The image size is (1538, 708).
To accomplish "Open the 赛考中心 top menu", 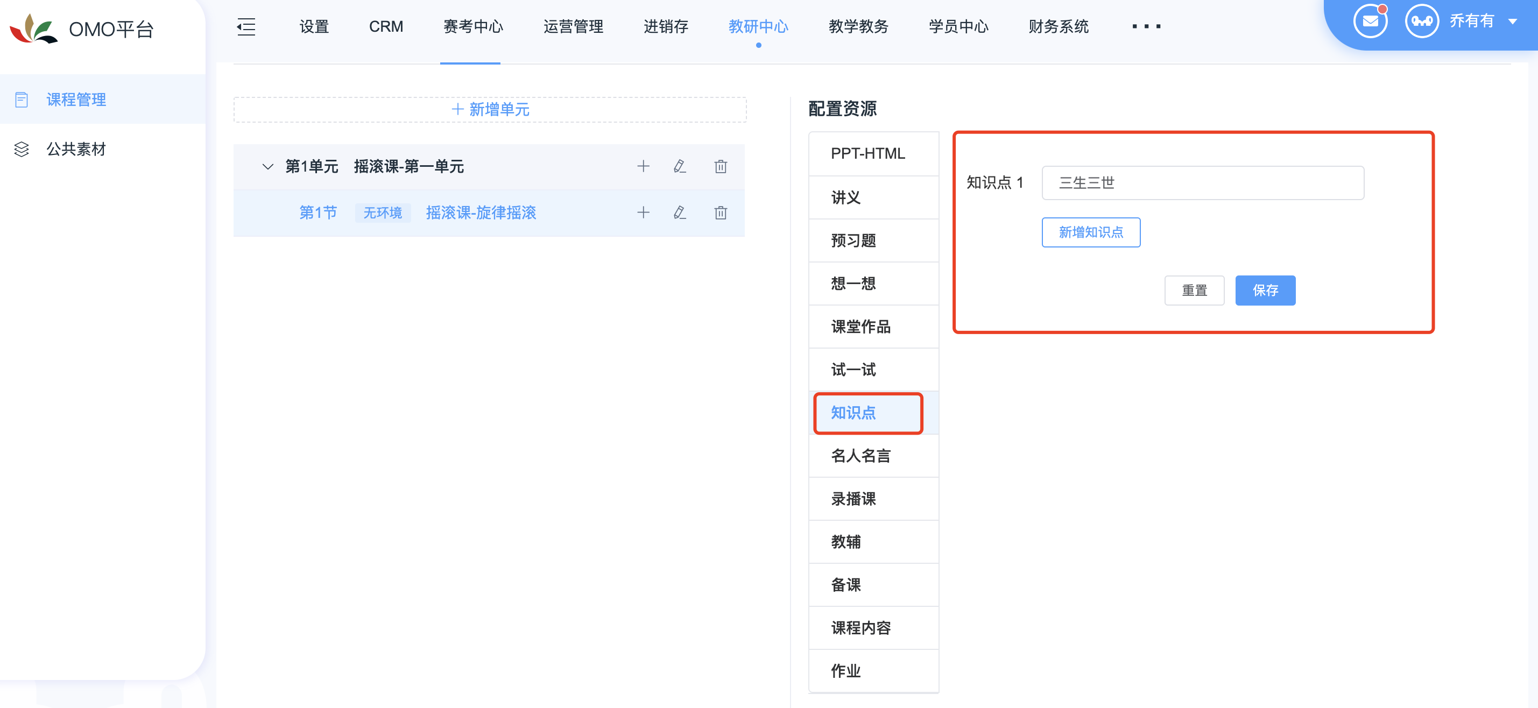I will [473, 27].
